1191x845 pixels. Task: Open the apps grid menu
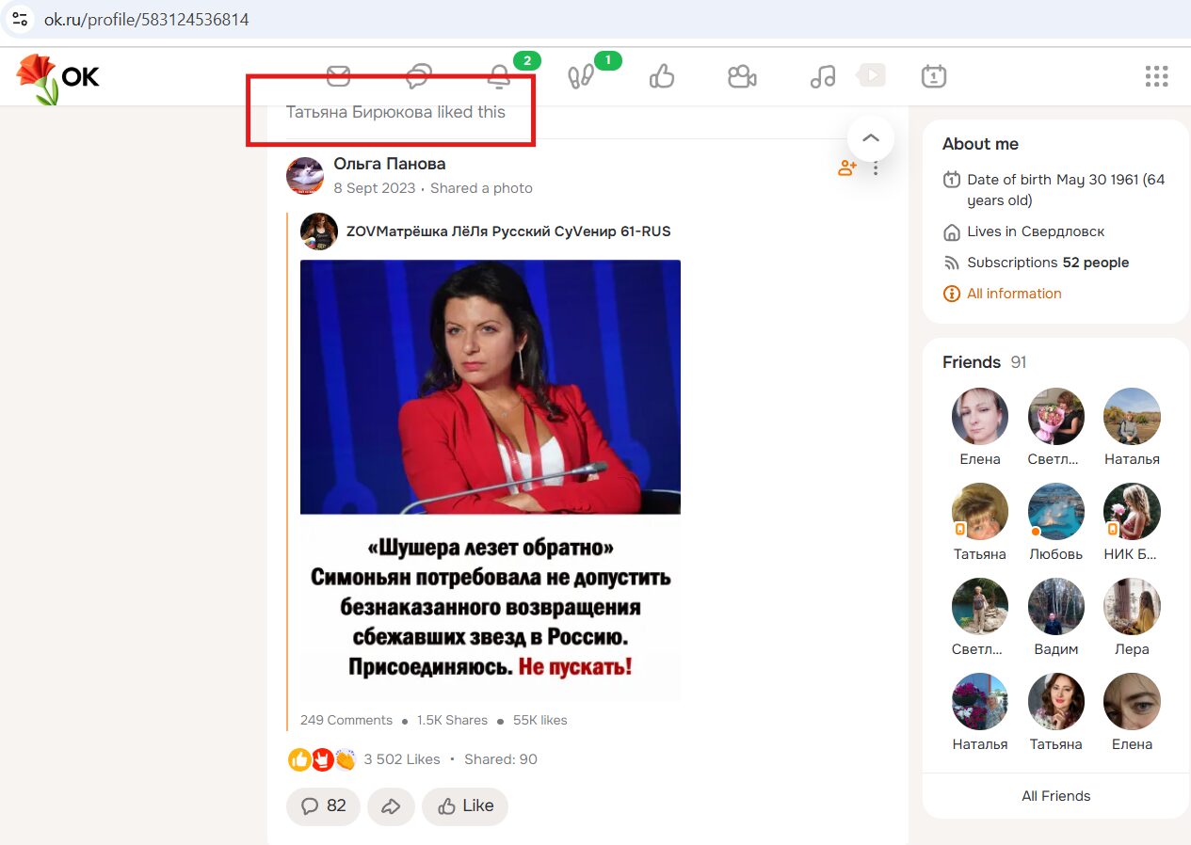pos(1156,76)
